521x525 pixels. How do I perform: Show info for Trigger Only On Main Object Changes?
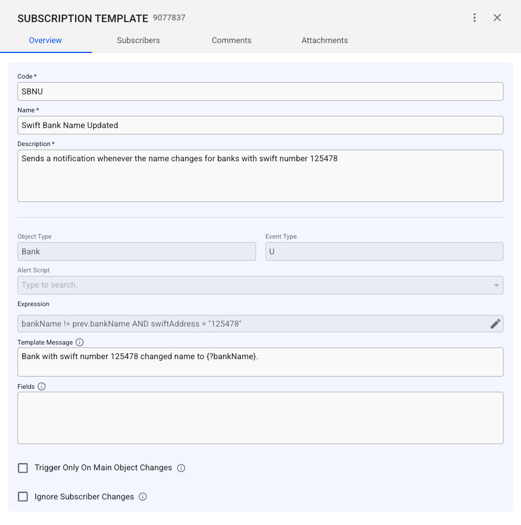[x=181, y=468]
